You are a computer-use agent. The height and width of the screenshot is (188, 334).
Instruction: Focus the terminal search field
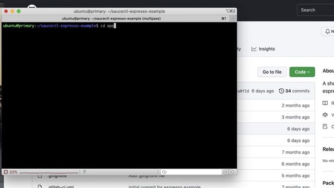[191, 172]
